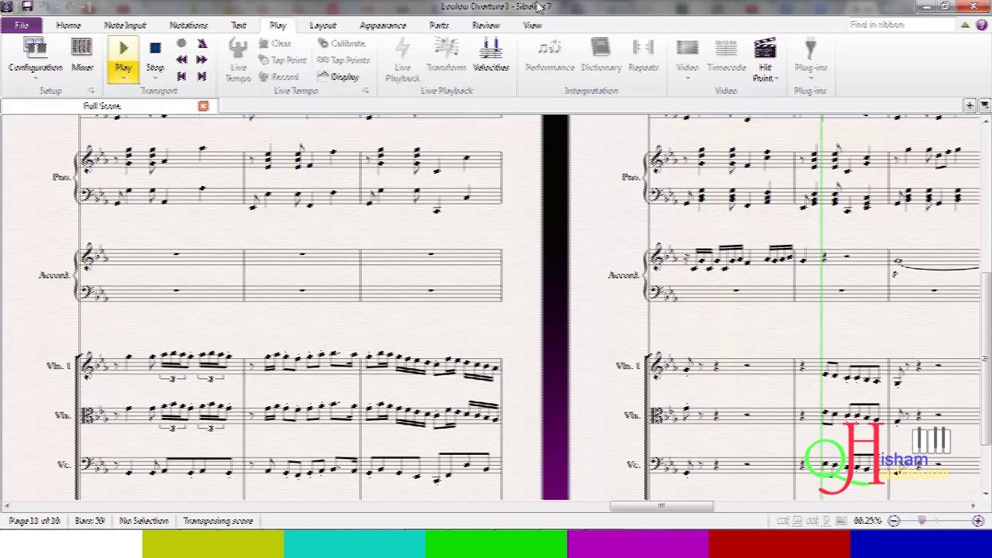Expand the Setup group dialog launcher
Screen dimensions: 992x558
(91, 91)
